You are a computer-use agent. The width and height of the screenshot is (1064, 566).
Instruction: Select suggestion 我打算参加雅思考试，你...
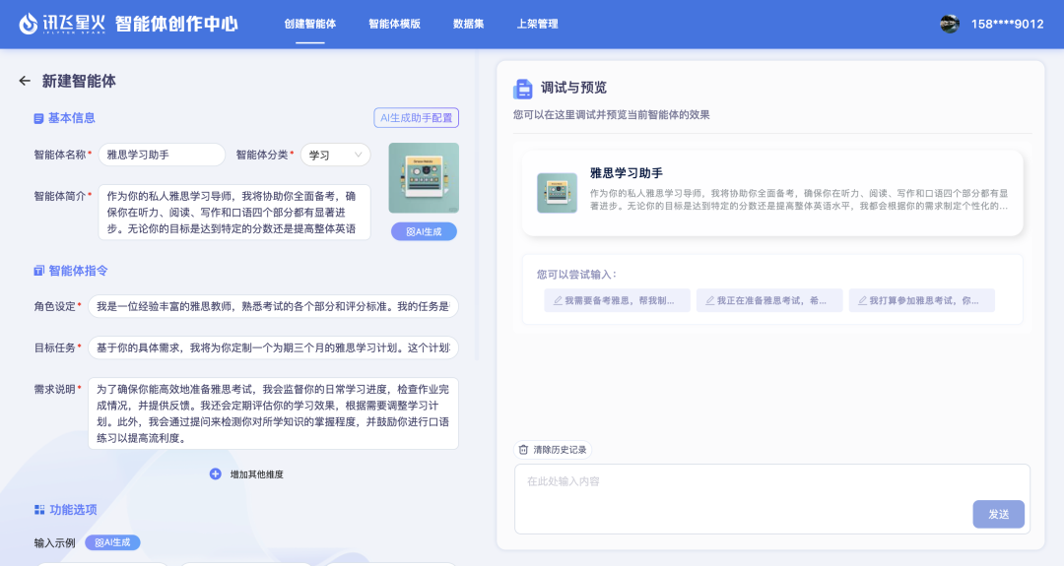tap(921, 300)
